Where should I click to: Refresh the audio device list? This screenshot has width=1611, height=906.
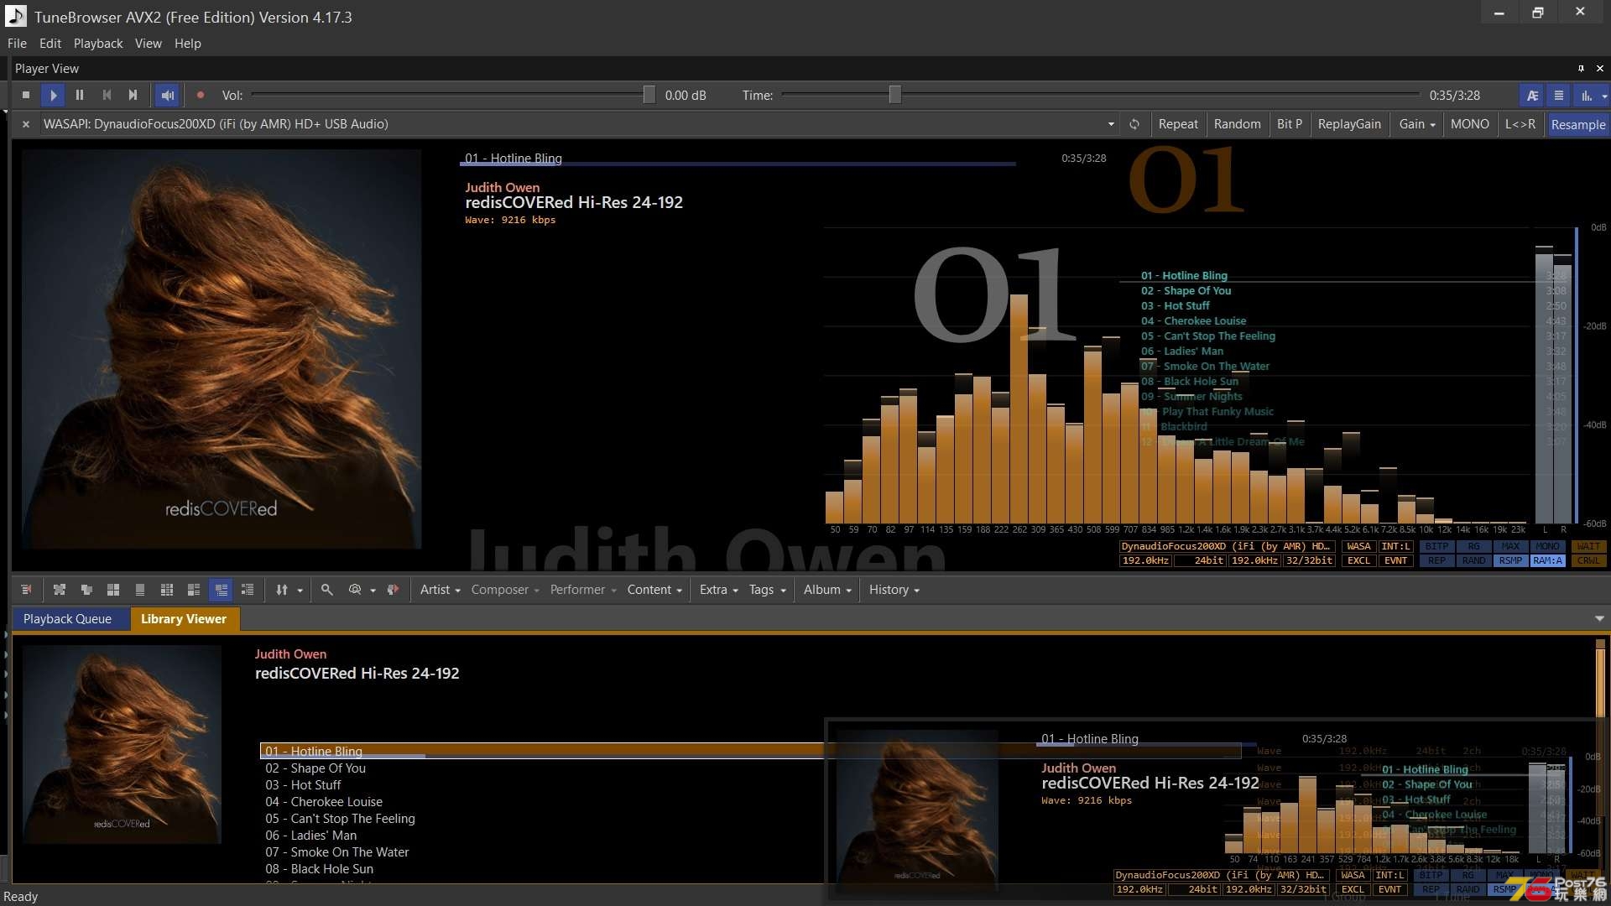[x=1134, y=124]
